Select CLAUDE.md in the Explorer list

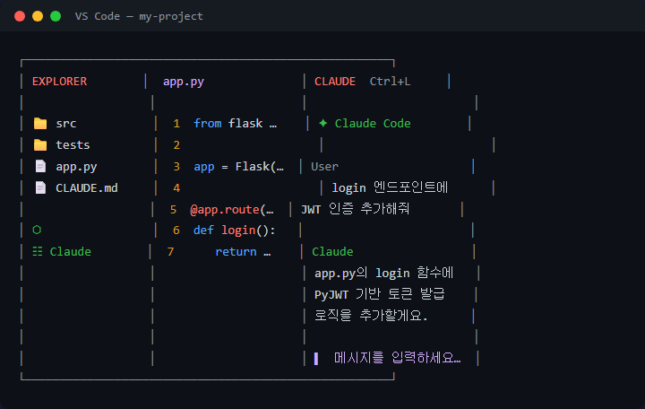(x=87, y=187)
